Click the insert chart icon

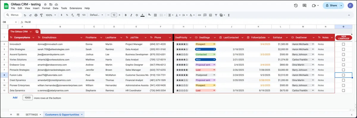click(x=211, y=15)
